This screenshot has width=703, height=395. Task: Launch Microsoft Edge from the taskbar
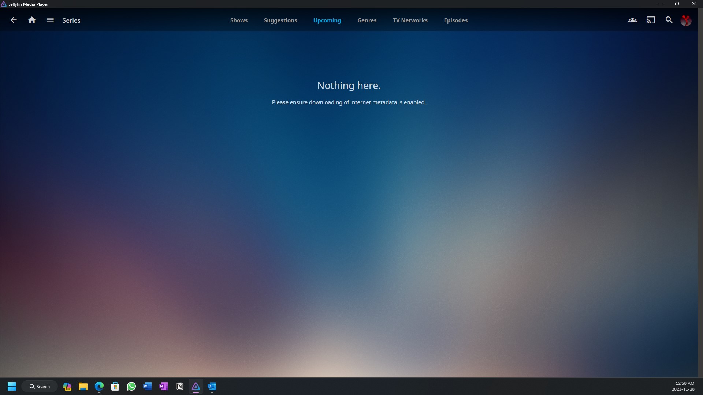click(x=99, y=386)
